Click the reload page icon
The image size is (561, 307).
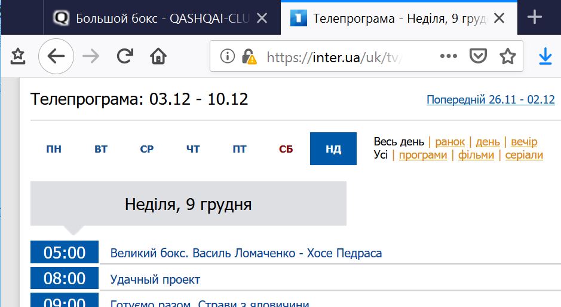click(124, 56)
